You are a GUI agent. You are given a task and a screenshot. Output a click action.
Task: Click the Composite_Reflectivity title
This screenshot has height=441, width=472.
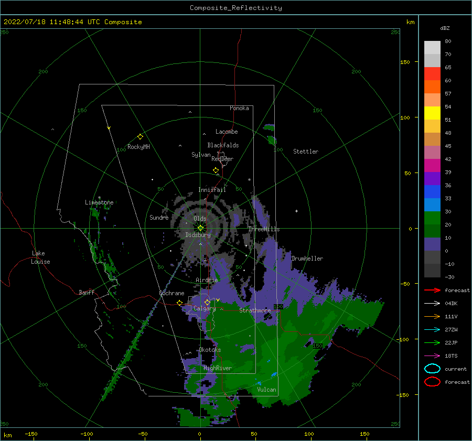(x=236, y=8)
